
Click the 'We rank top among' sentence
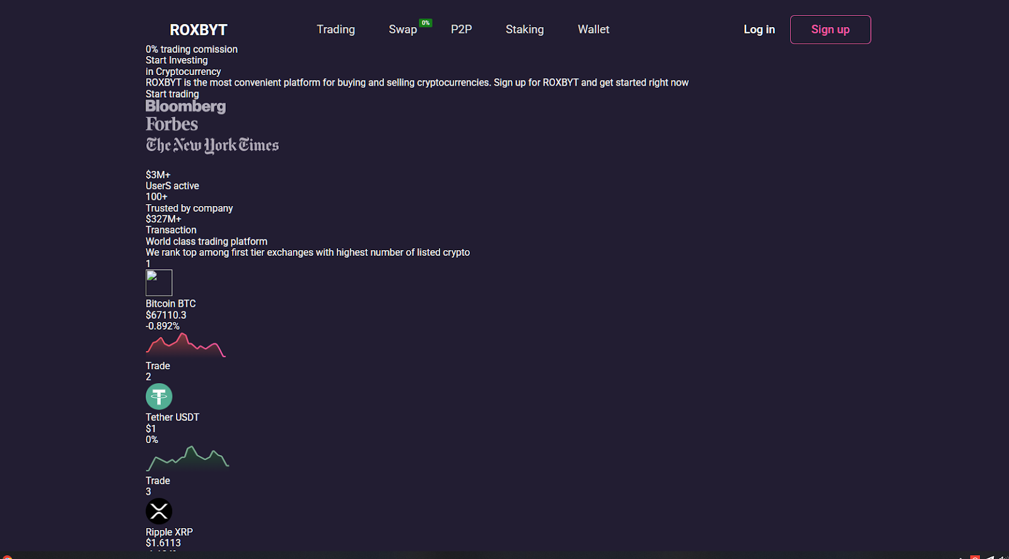308,252
